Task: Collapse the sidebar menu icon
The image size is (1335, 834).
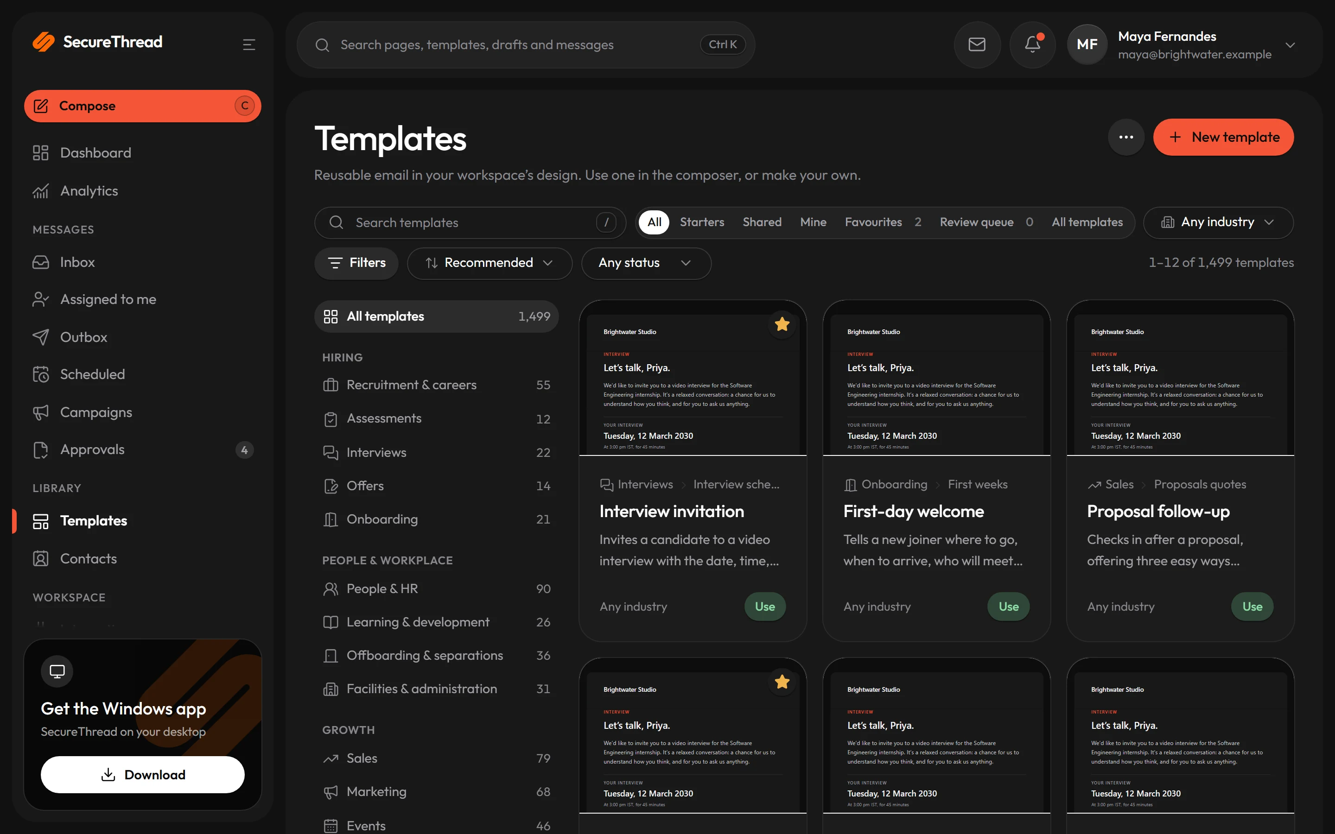Action: (x=249, y=44)
